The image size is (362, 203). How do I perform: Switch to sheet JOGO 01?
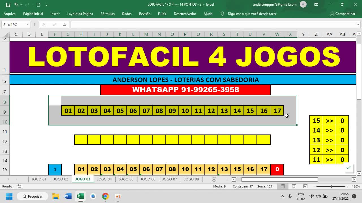pos(39,179)
